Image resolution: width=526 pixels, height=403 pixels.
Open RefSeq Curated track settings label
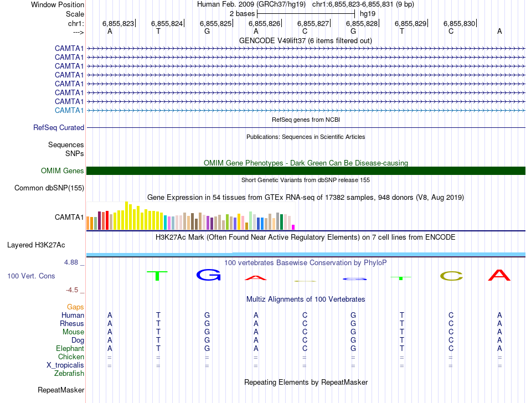click(59, 127)
